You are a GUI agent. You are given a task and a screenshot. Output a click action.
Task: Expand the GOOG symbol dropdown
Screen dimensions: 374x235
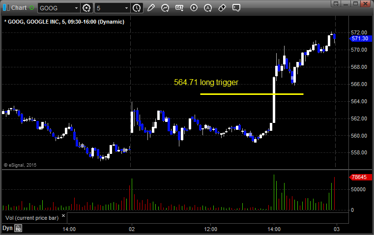pos(76,8)
